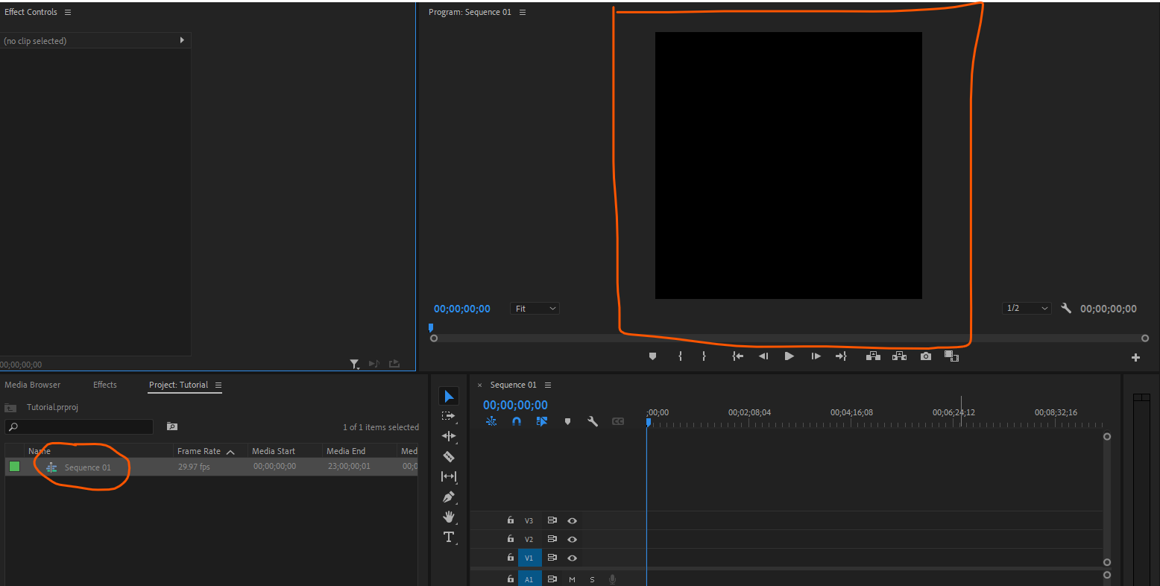Switch to the Effects tab
Image resolution: width=1160 pixels, height=586 pixels.
[x=105, y=385]
